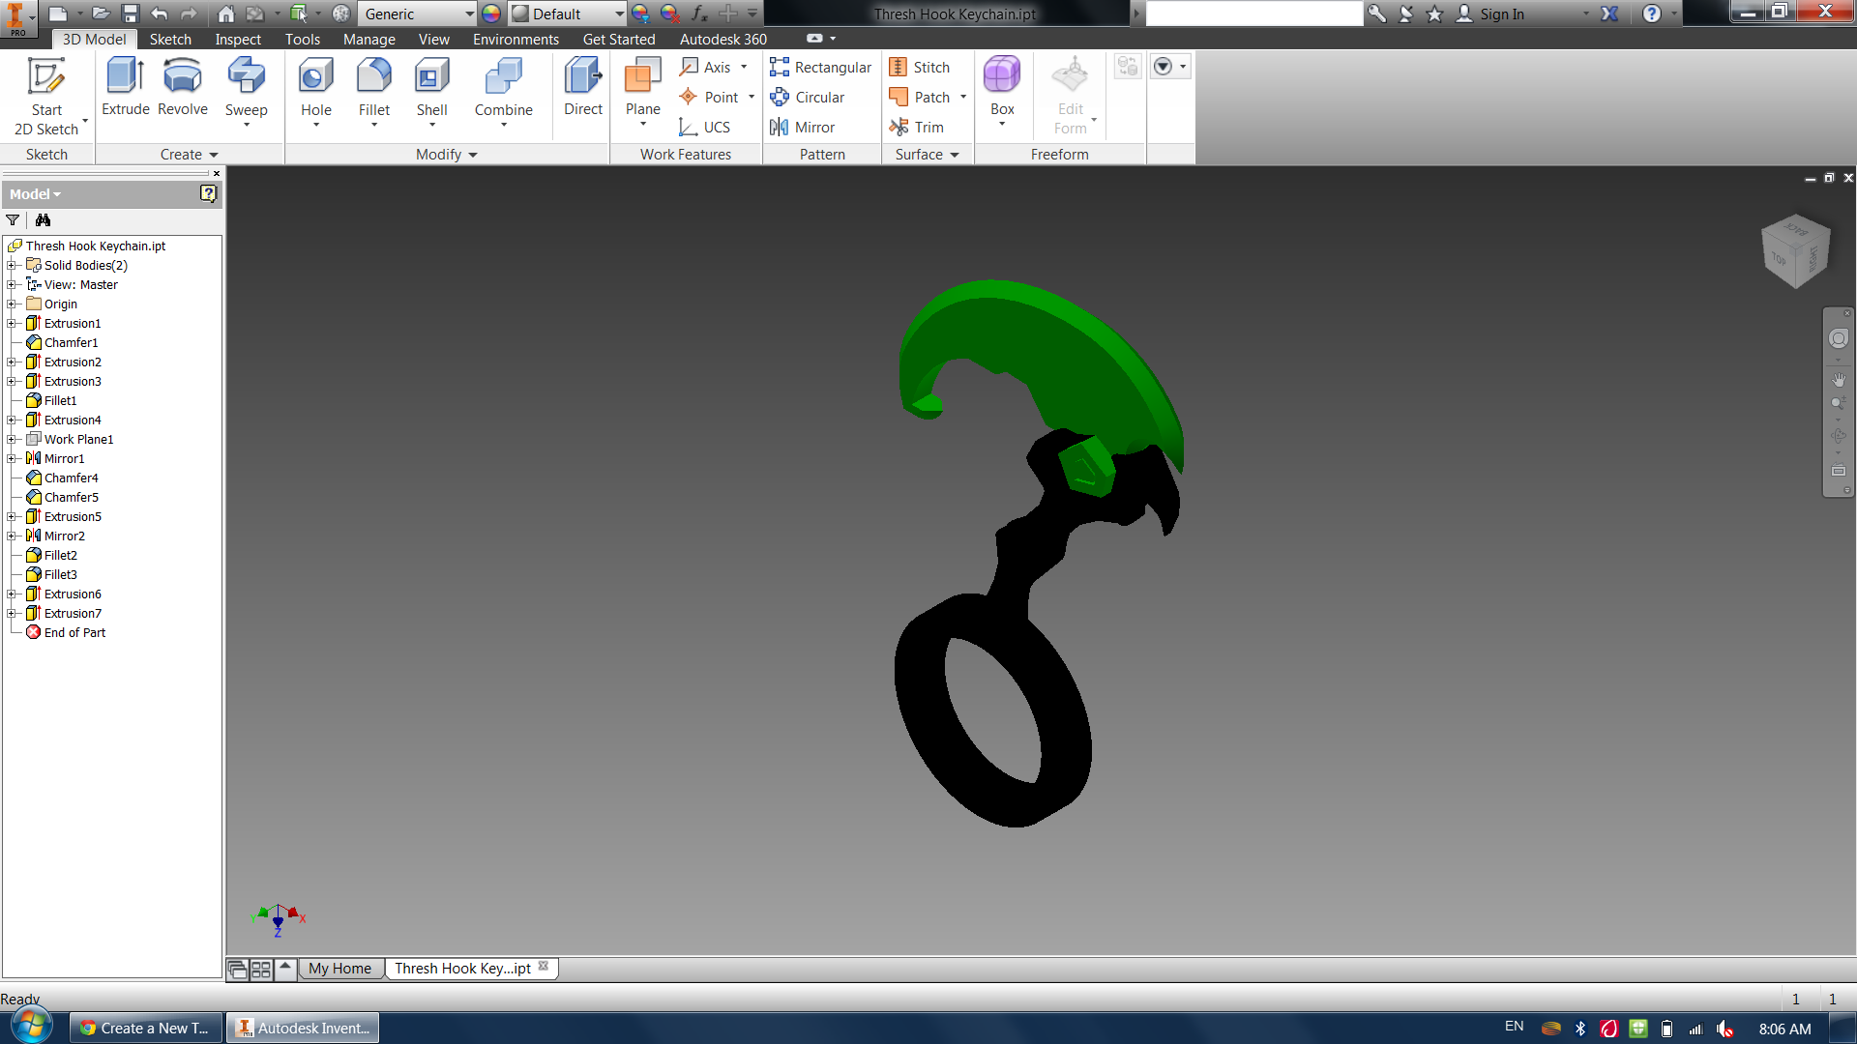Switch to the Inspect ribbon tab
This screenshot has height=1044, width=1857.
coord(238,39)
